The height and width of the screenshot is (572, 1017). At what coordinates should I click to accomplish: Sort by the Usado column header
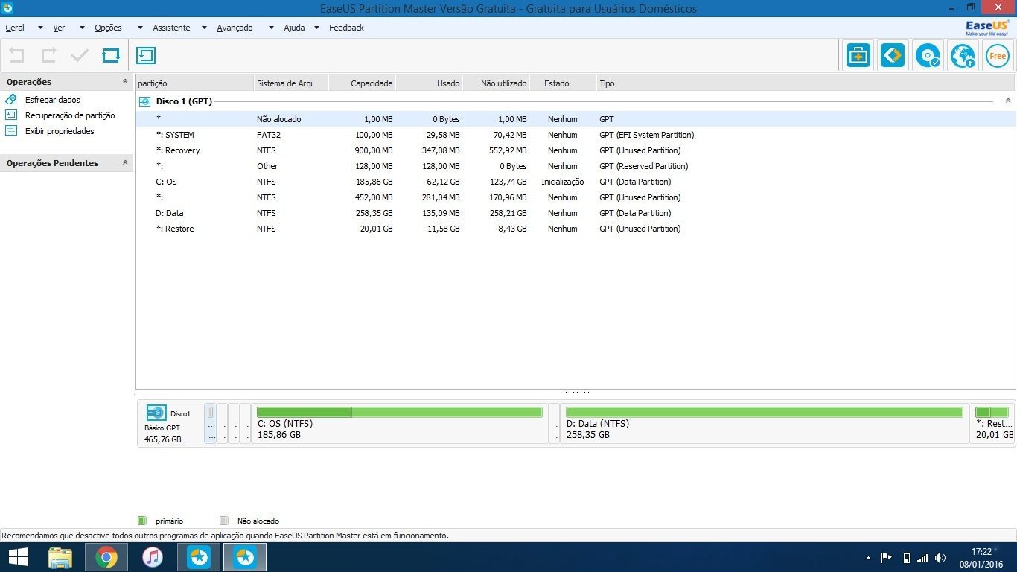[x=429, y=83]
